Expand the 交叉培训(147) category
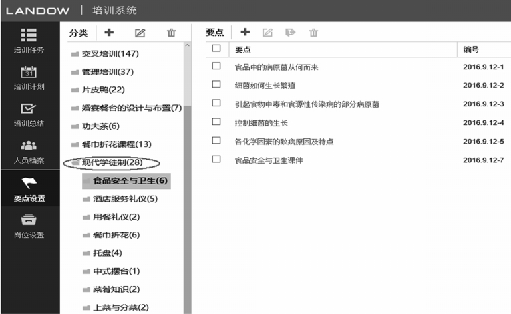Image resolution: width=511 pixels, height=314 pixels. pos(75,54)
